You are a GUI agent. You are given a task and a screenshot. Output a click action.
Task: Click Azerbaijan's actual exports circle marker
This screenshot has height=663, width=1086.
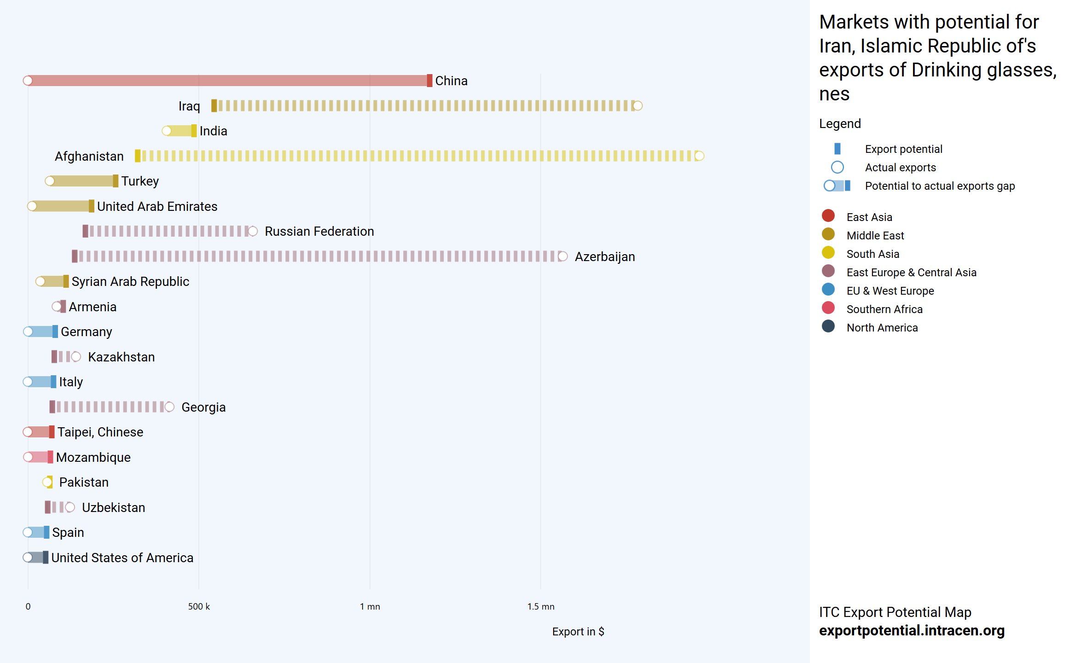click(562, 256)
